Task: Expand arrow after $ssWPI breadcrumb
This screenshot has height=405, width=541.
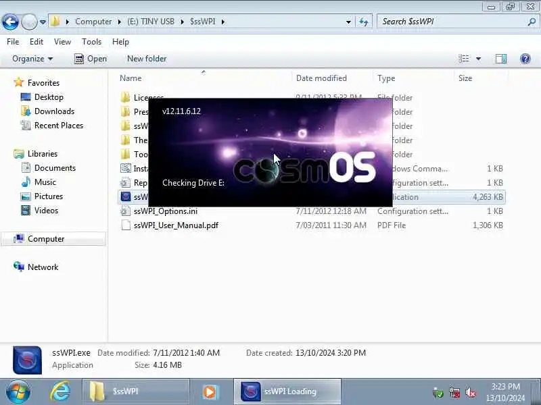Action: coord(223,22)
